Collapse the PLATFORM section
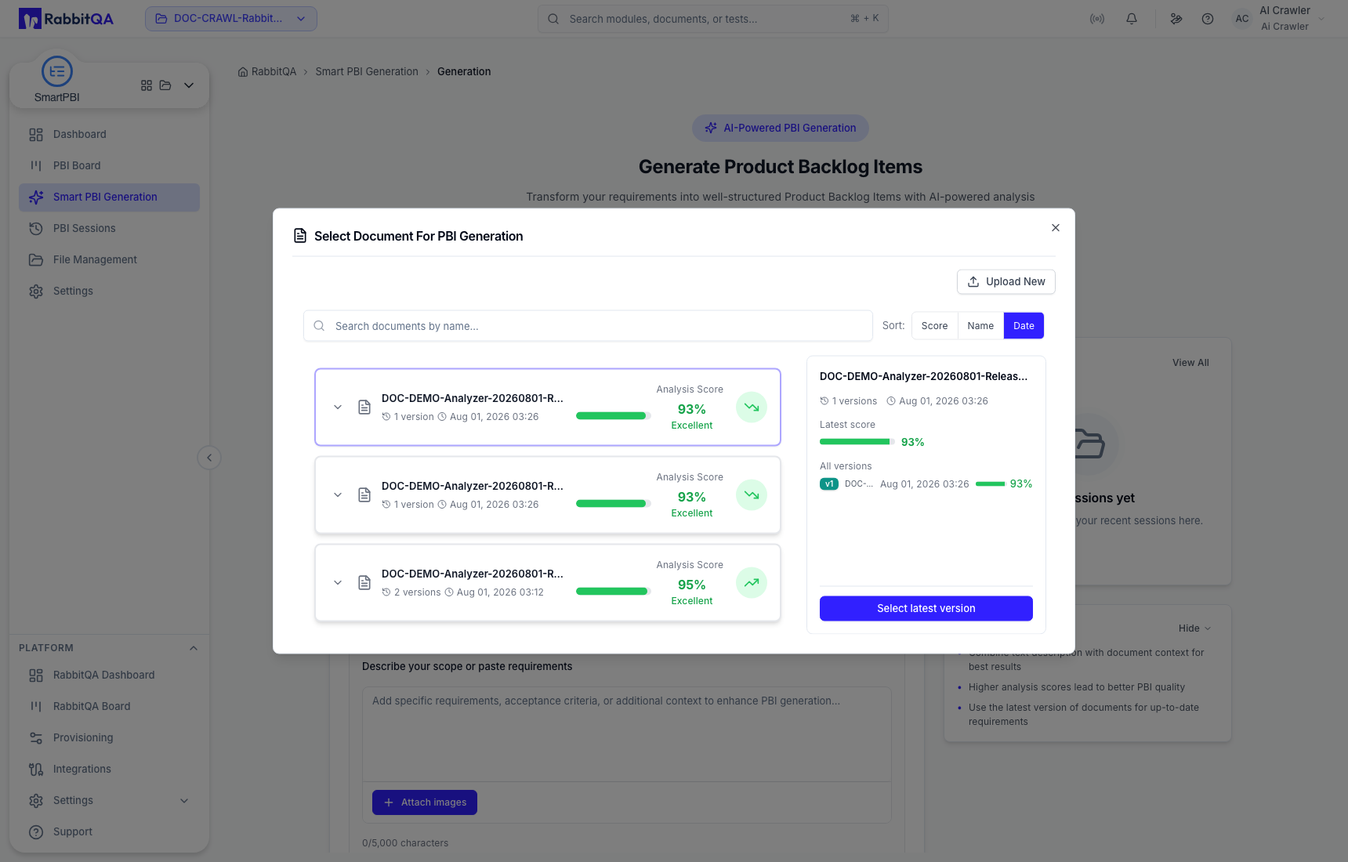The height and width of the screenshot is (862, 1348). tap(194, 648)
